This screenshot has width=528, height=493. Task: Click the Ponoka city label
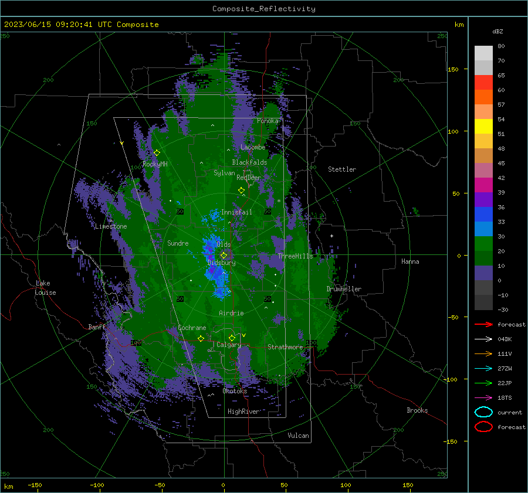tap(268, 121)
